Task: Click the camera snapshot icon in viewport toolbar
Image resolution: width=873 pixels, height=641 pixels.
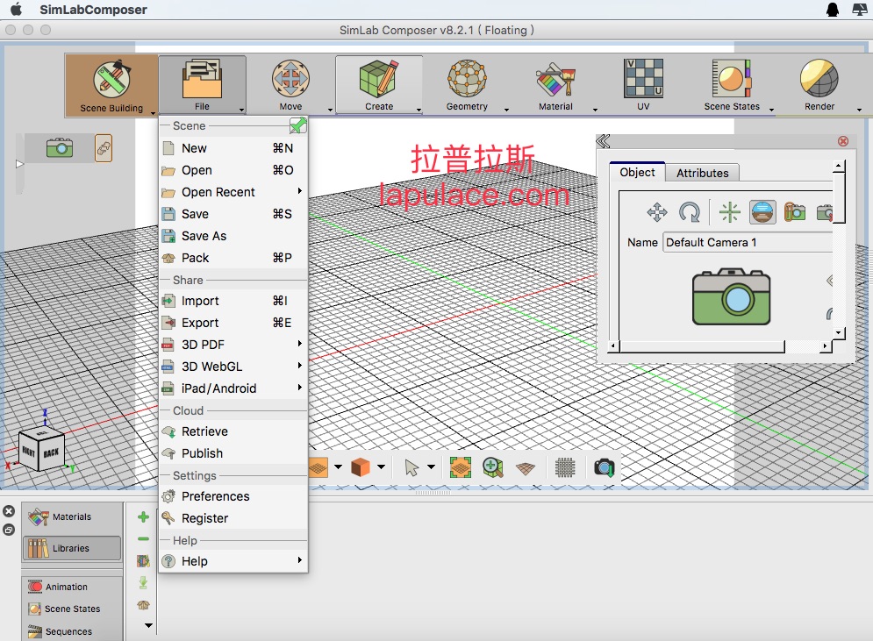Action: (605, 467)
